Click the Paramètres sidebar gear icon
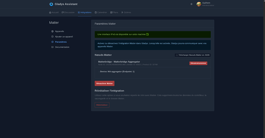The image size is (265, 138). (x=52, y=42)
